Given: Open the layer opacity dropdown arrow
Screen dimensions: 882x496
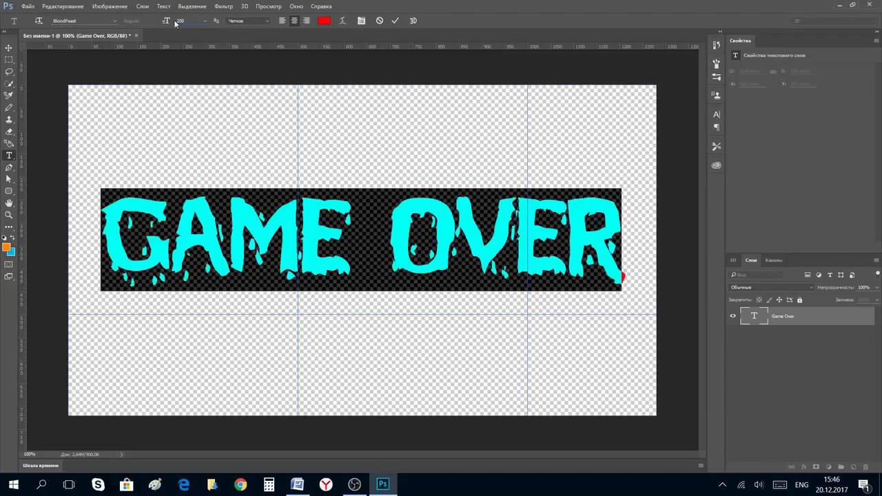Looking at the screenshot, I should tap(877, 287).
